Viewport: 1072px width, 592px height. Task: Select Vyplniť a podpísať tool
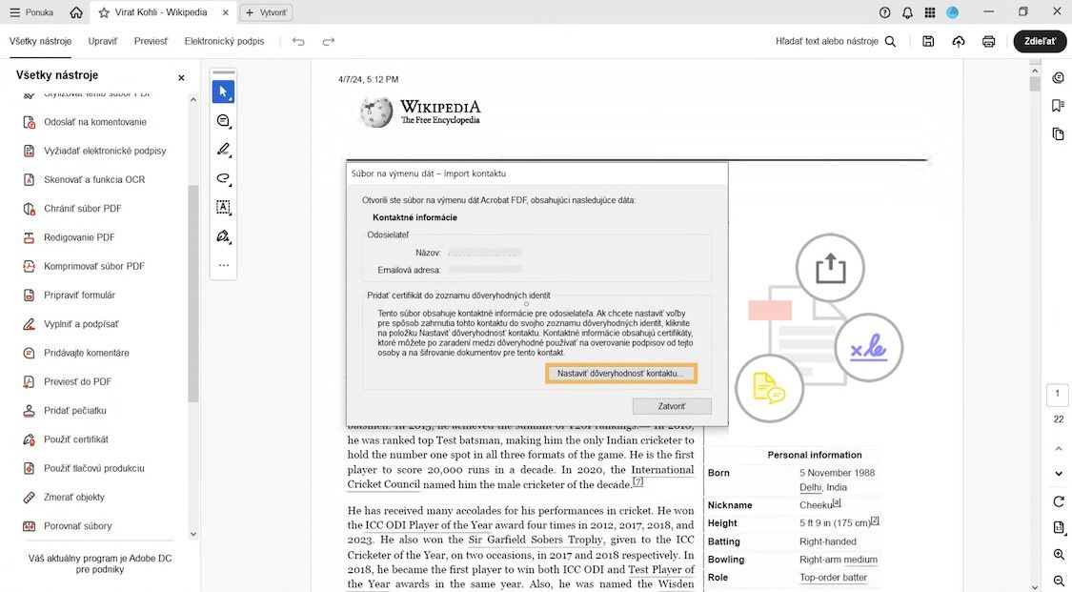pos(81,324)
